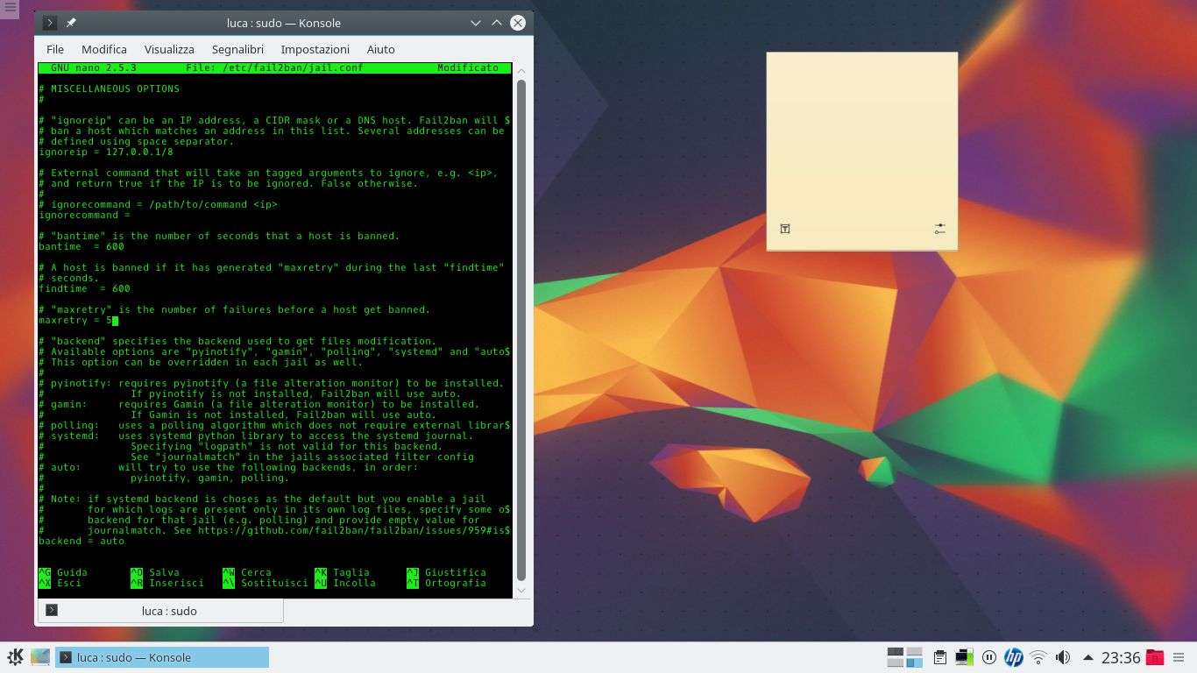The height and width of the screenshot is (673, 1197).
Task: Click the pause media icon in tray
Action: pos(989,657)
